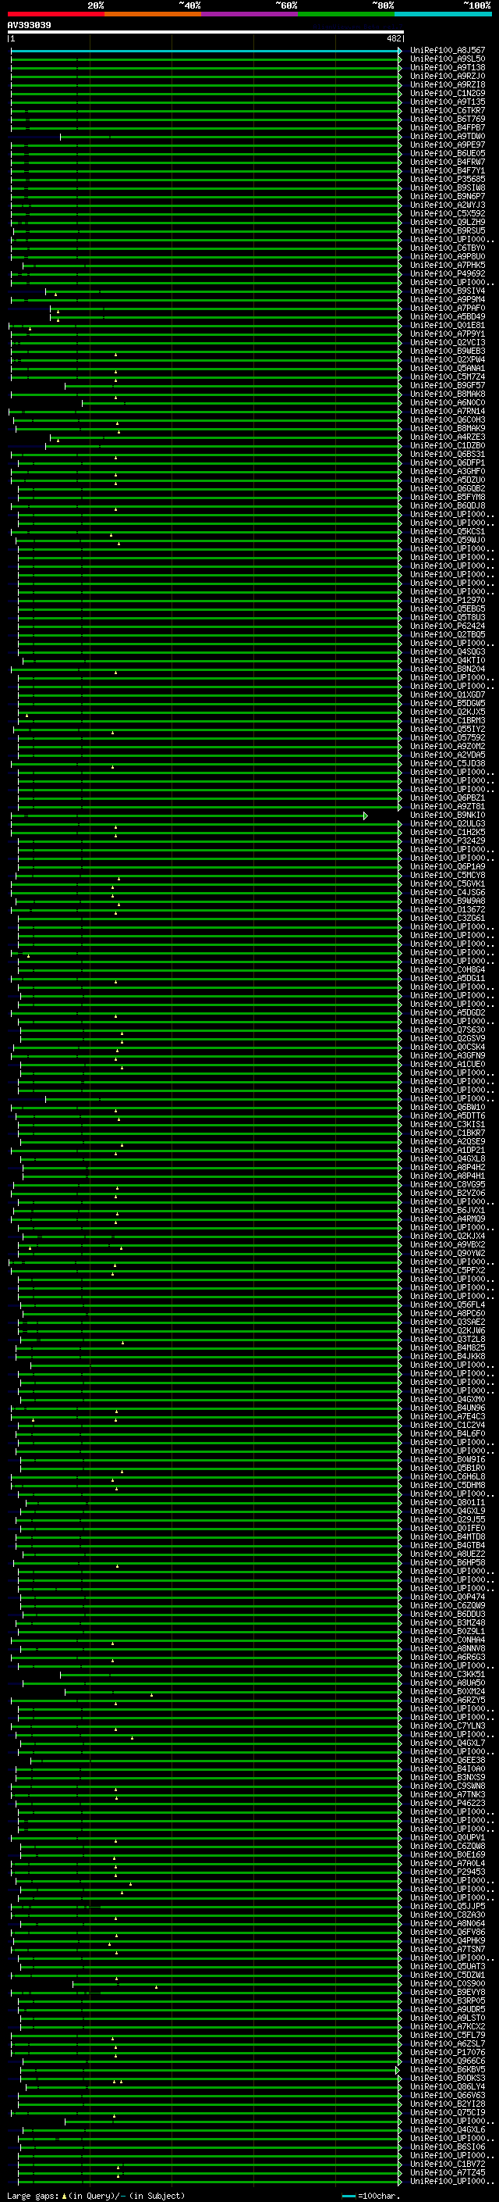Screen dimensions: 499x2202
Task: Select the UniRef100_B9SIW8 entry
Action: click(448, 187)
